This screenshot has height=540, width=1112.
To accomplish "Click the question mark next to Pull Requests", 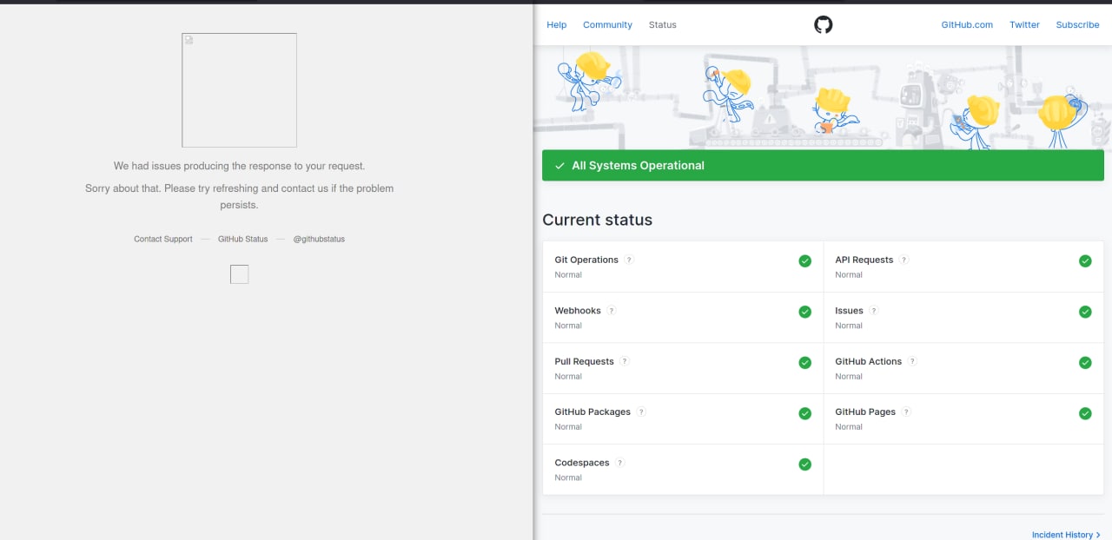I will pos(625,361).
